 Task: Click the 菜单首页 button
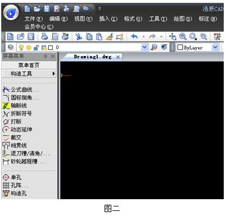[29, 65]
